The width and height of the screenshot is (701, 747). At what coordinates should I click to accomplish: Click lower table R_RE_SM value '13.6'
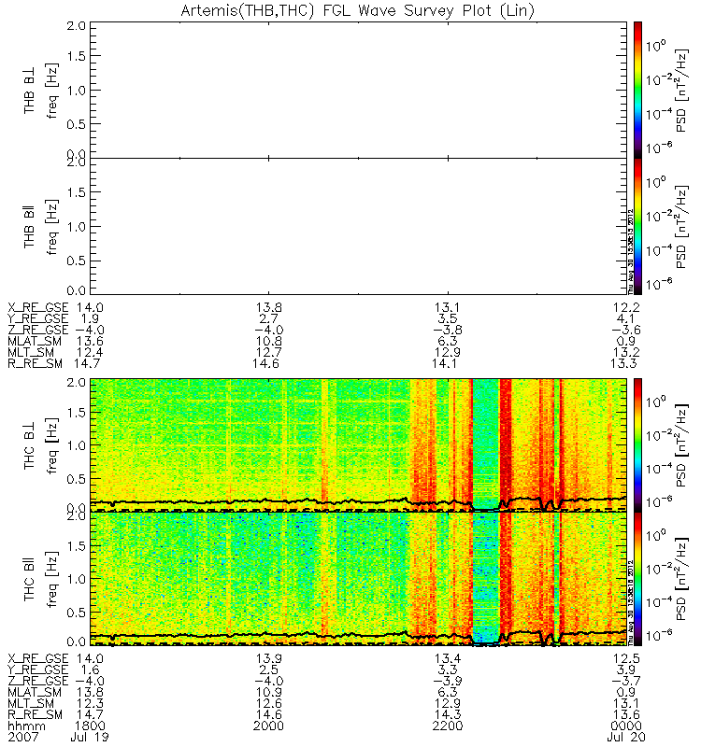click(x=626, y=714)
